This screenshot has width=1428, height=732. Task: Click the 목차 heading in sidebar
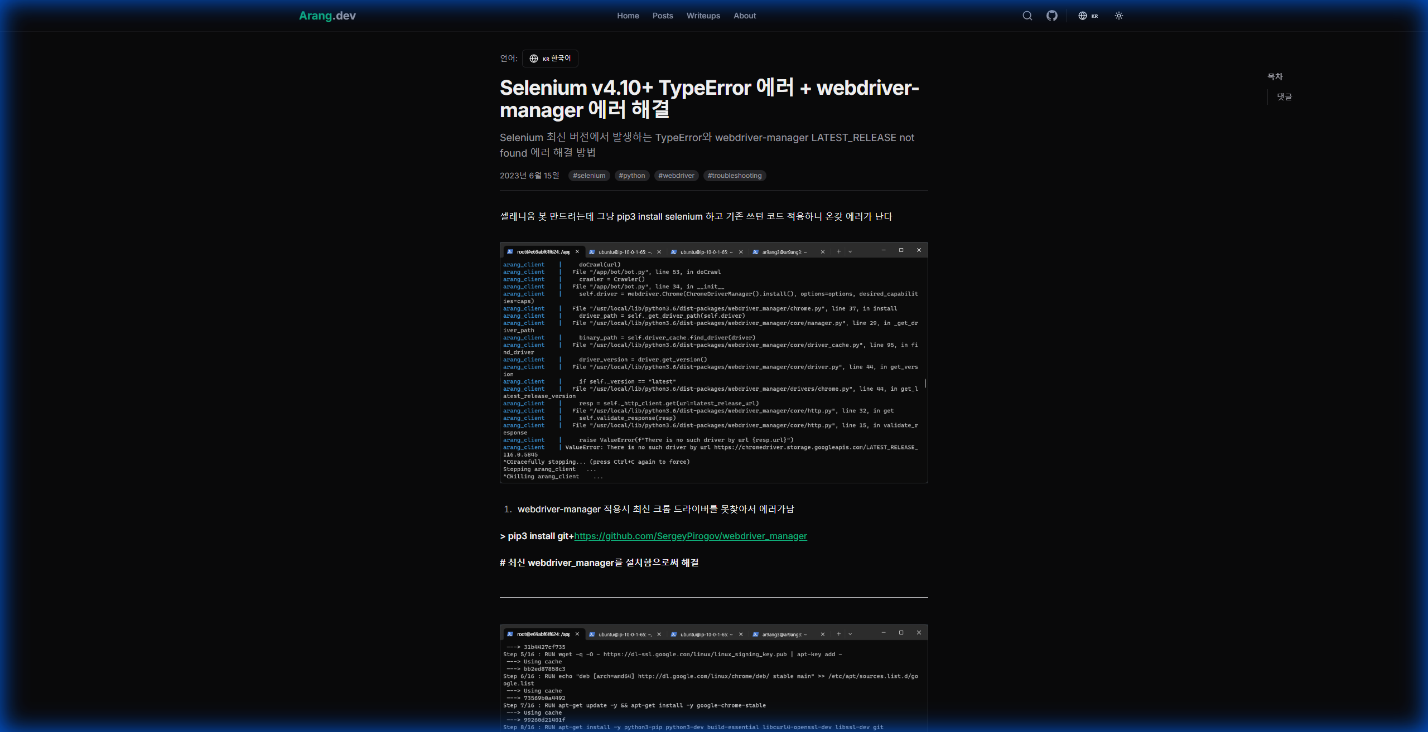(1275, 76)
